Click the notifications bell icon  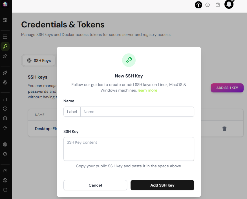tap(229, 4)
